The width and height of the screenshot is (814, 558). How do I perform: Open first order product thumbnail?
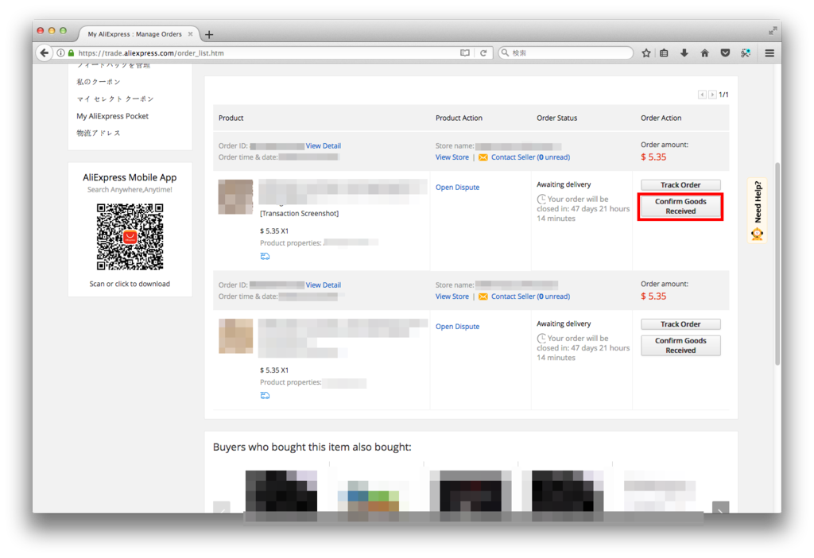(235, 196)
